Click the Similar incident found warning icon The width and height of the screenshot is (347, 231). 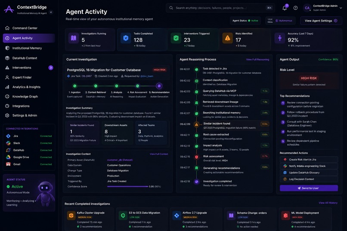[196, 124]
